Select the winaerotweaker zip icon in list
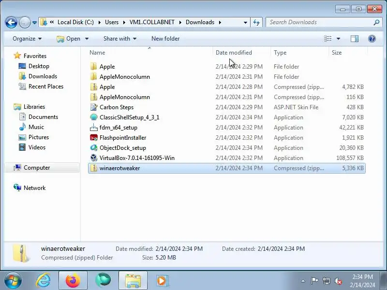Image resolution: width=387 pixels, height=290 pixels. click(x=93, y=168)
